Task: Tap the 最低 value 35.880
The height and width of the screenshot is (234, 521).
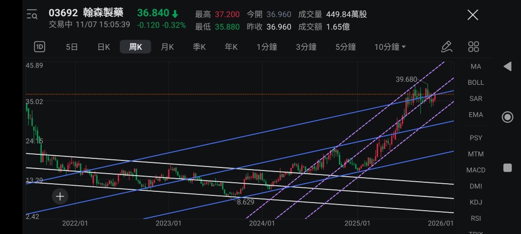Action: pyautogui.click(x=227, y=27)
